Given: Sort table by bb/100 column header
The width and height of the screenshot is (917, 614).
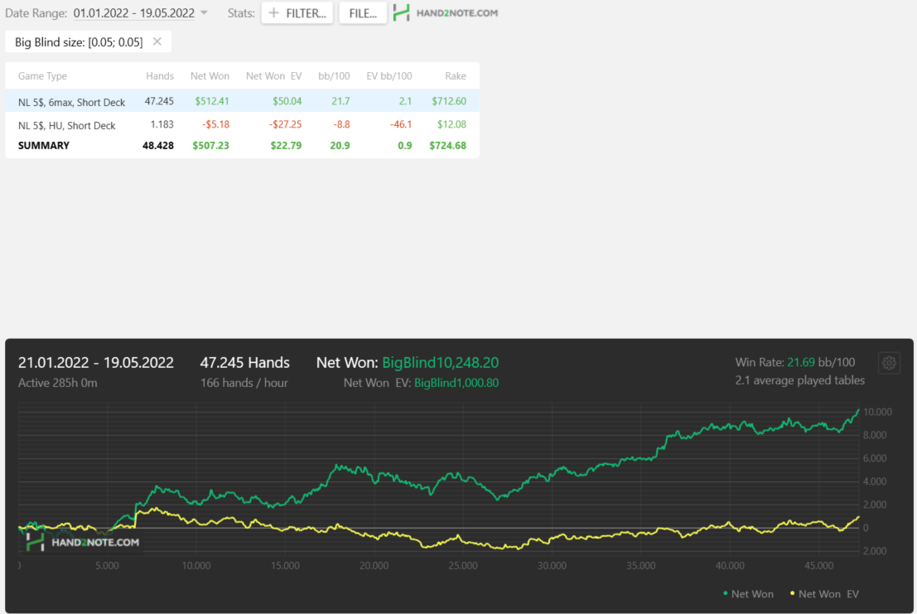Looking at the screenshot, I should point(334,76).
